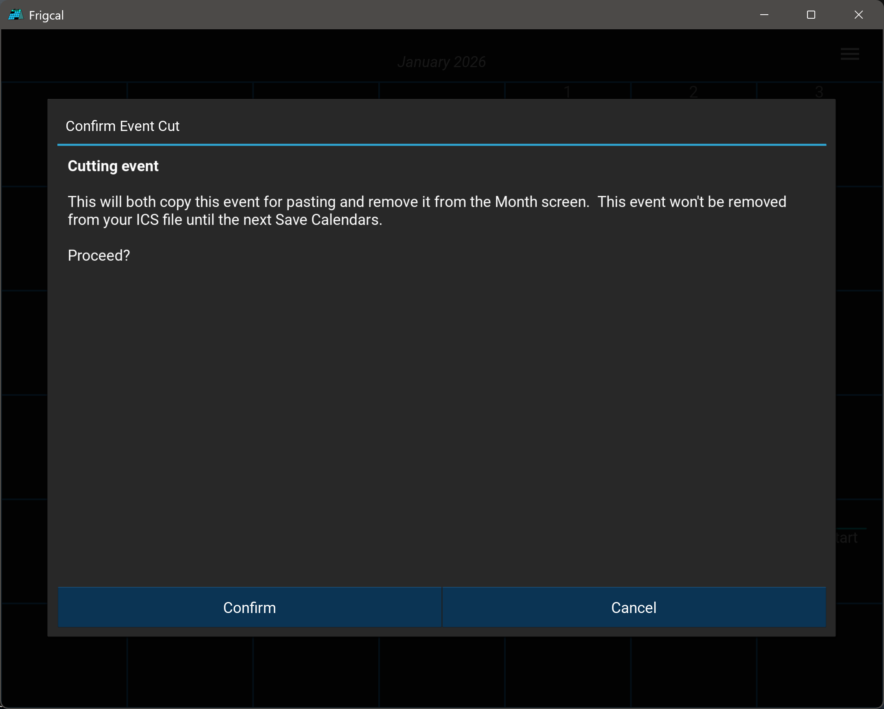The height and width of the screenshot is (709, 884).
Task: Click the empty bottom-left calendar cell
Action: [64, 672]
